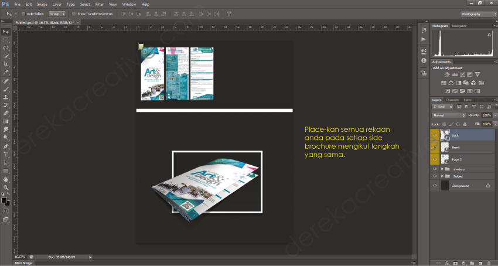Select the Horizontal Type tool
The image size is (498, 266).
point(6,155)
